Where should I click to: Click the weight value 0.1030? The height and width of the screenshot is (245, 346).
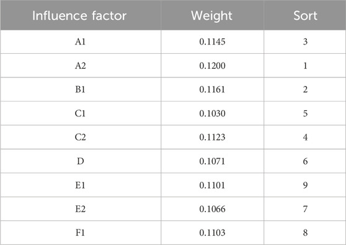point(212,113)
